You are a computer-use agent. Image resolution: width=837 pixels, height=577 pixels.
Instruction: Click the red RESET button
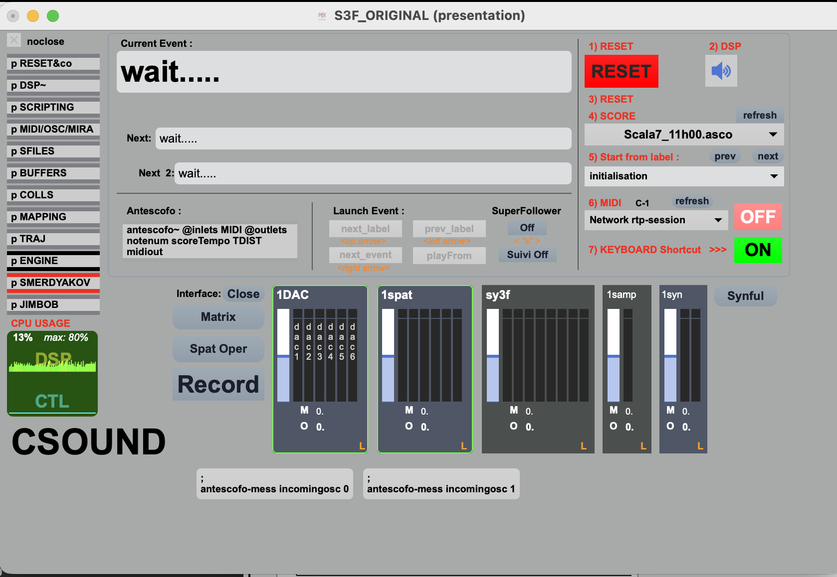pyautogui.click(x=621, y=71)
